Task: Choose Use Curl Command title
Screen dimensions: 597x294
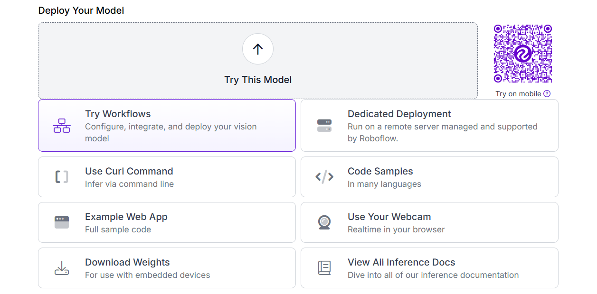Action: click(129, 171)
